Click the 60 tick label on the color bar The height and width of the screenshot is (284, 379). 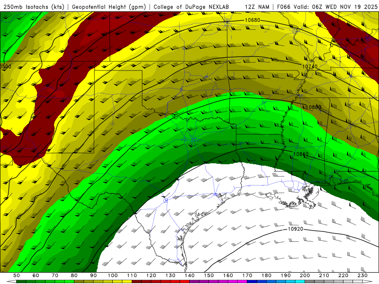[36, 275]
